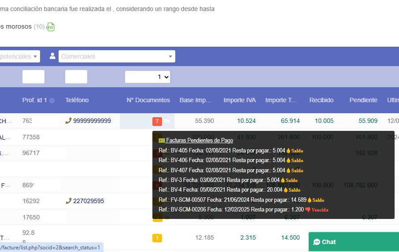Open the N° Documentos filter select showing 1
This screenshot has width=399, height=252.
pos(148,77)
